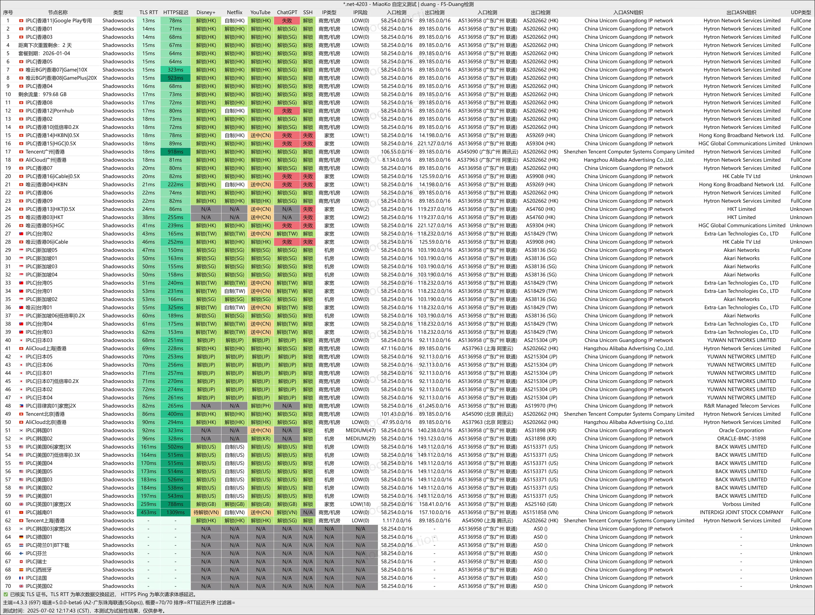Click the flag icon beside 唯云|台湾01

[x=21, y=307]
